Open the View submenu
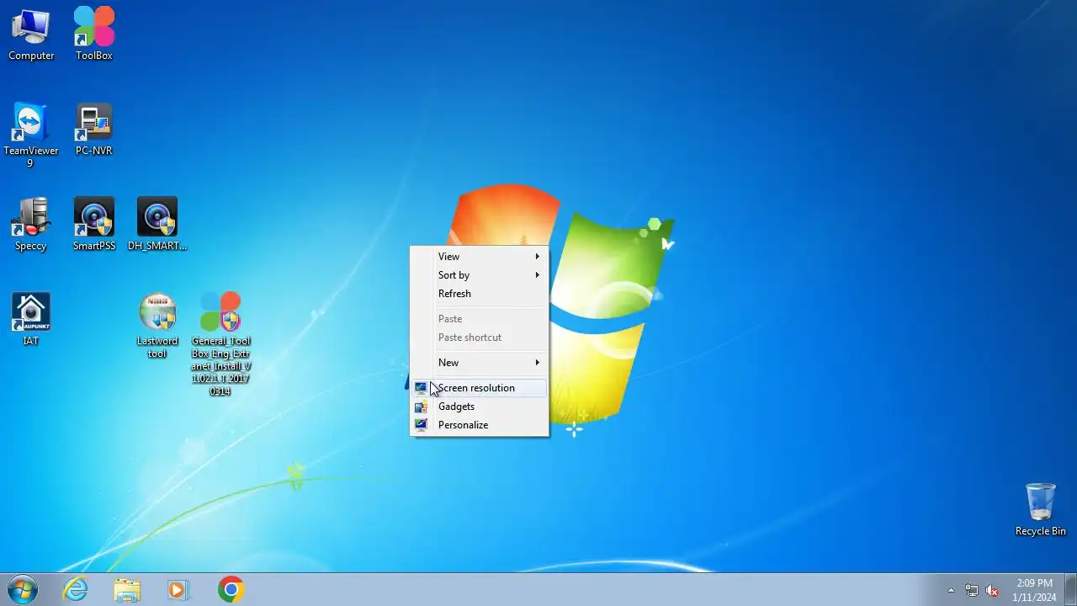1077x606 pixels. click(x=479, y=257)
